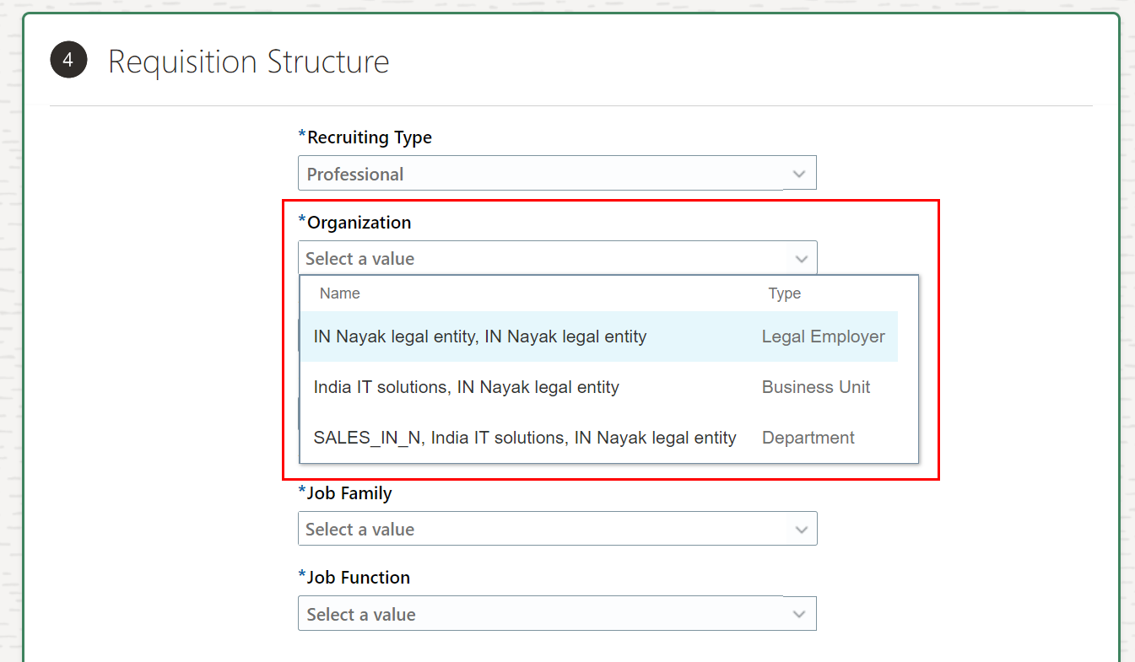Pick the SALES_IN_N Department option
Image resolution: width=1135 pixels, height=662 pixels.
(524, 437)
